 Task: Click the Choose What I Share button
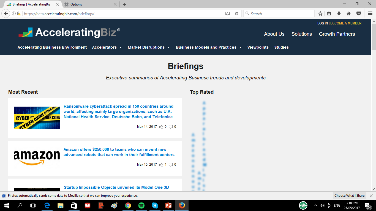point(350,196)
